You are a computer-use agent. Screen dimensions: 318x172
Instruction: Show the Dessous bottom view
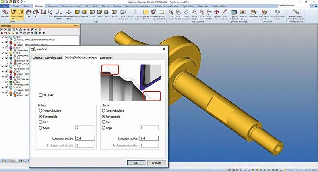114,13
